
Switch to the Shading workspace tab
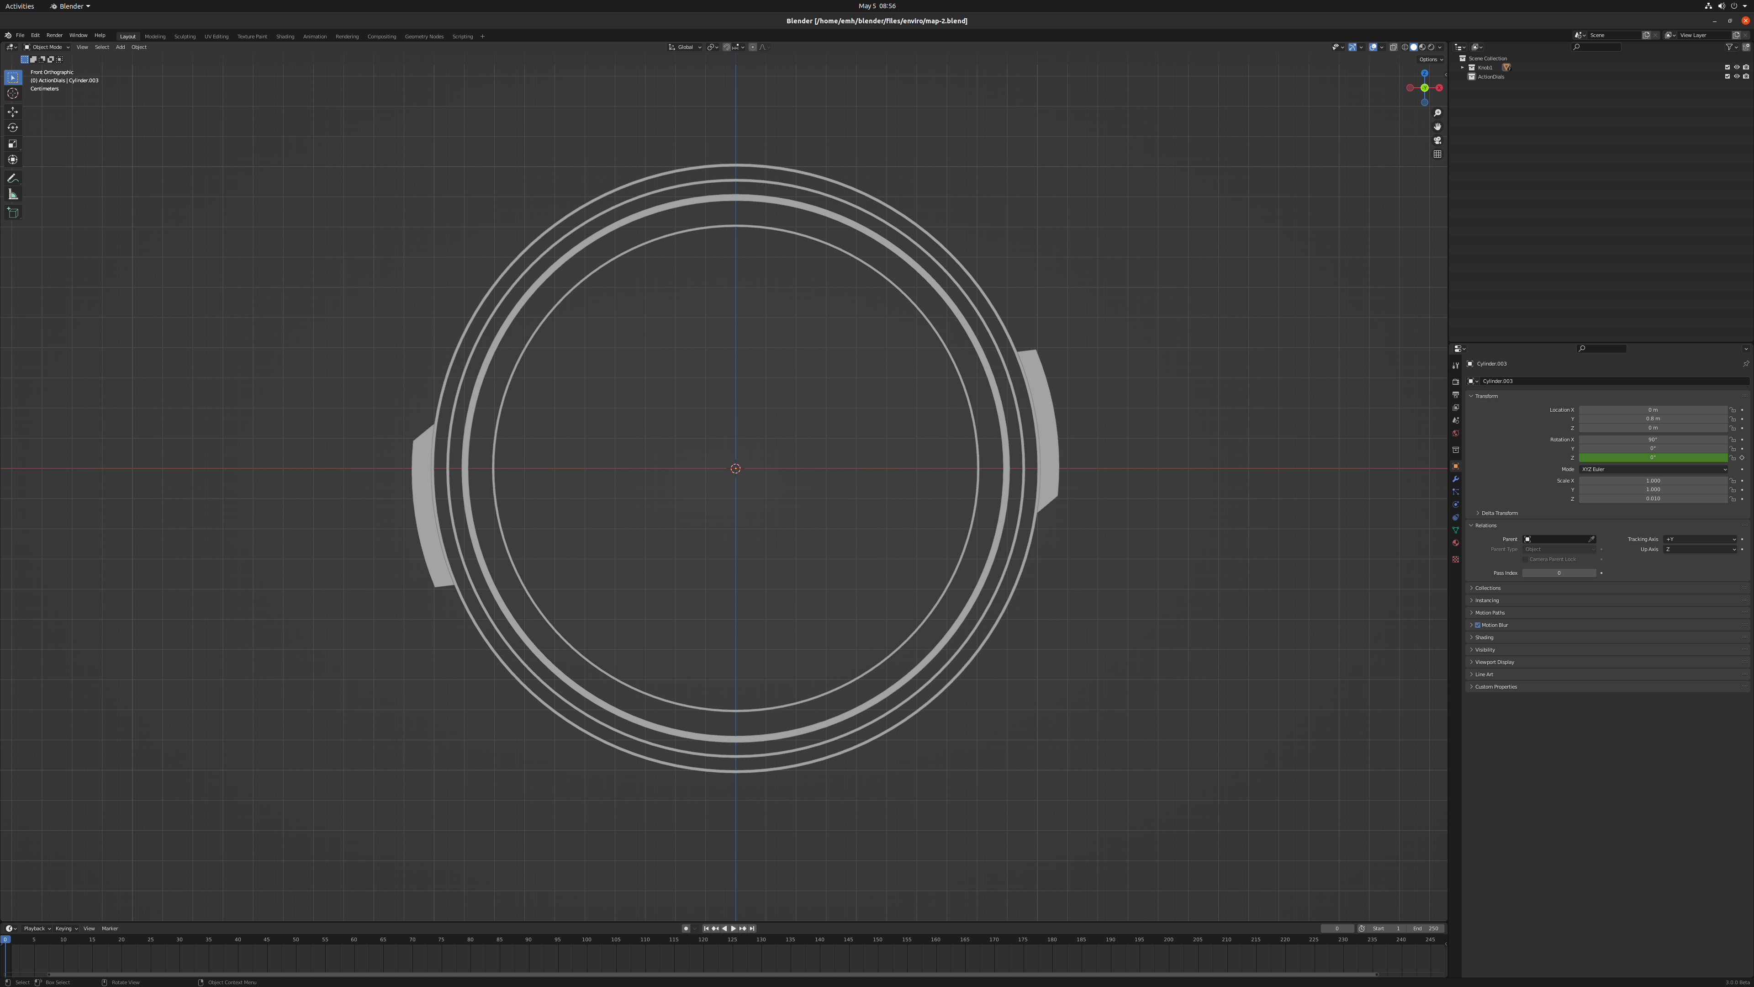pos(285,37)
